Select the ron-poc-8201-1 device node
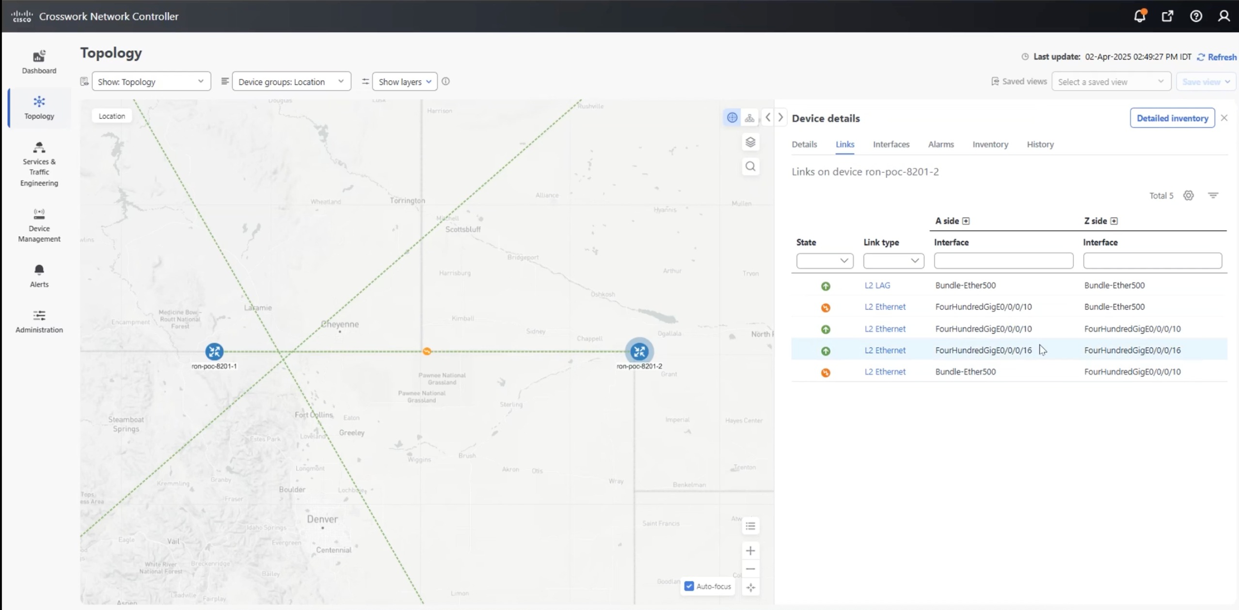This screenshot has height=610, width=1239. coord(214,352)
